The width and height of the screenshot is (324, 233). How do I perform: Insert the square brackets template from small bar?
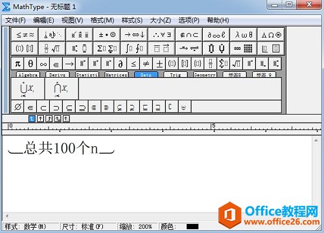[x=185, y=63]
